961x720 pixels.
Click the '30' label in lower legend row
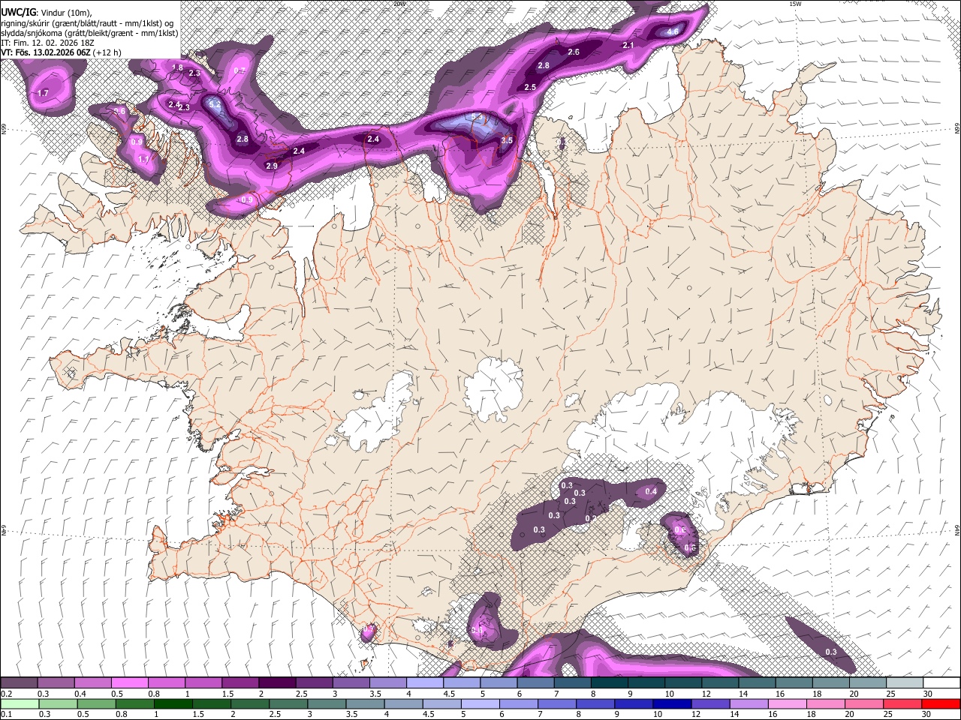pos(928,714)
